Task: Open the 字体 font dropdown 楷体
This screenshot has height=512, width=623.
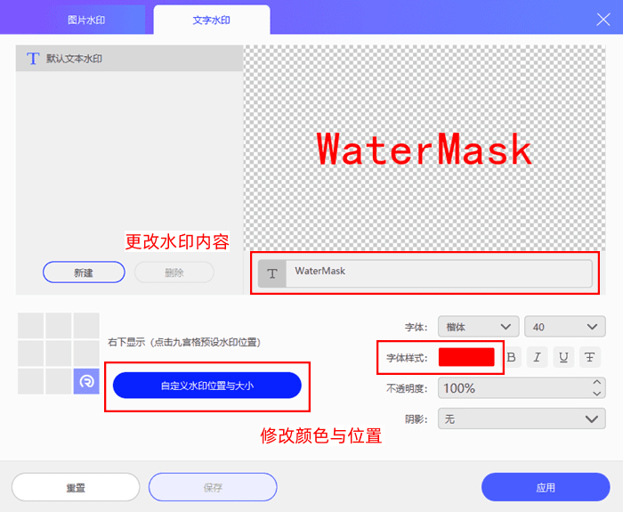Action: 479,327
